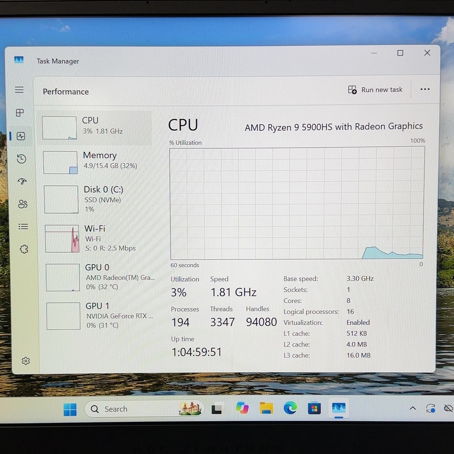
Task: Launch Copilot from the taskbar
Action: click(242, 409)
